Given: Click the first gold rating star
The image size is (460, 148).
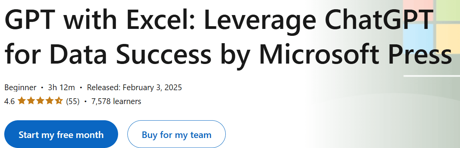Looking at the screenshot, I should [21, 101].
